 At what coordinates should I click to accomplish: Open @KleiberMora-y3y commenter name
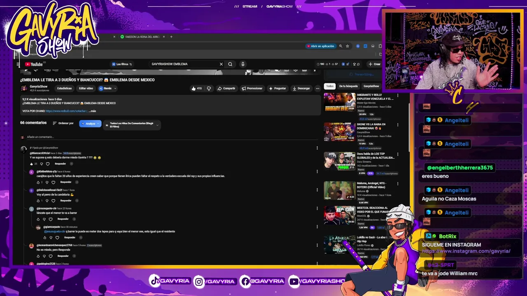[x=47, y=171]
